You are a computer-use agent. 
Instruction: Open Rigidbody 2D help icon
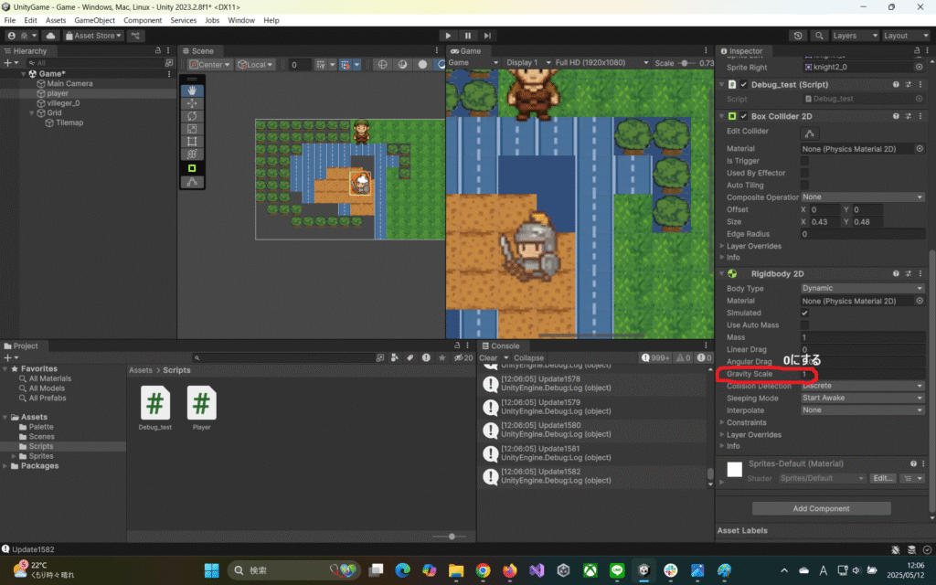pyautogui.click(x=896, y=273)
